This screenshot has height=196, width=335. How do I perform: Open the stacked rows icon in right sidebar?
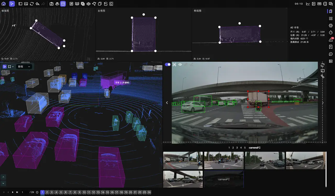tap(331, 61)
